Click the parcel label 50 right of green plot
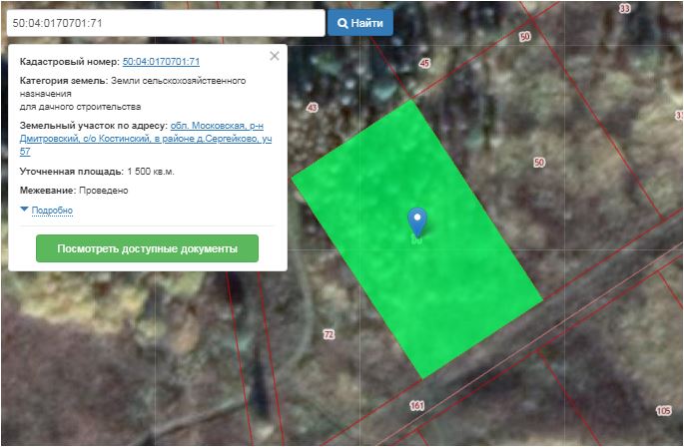The image size is (684, 447). [x=539, y=162]
